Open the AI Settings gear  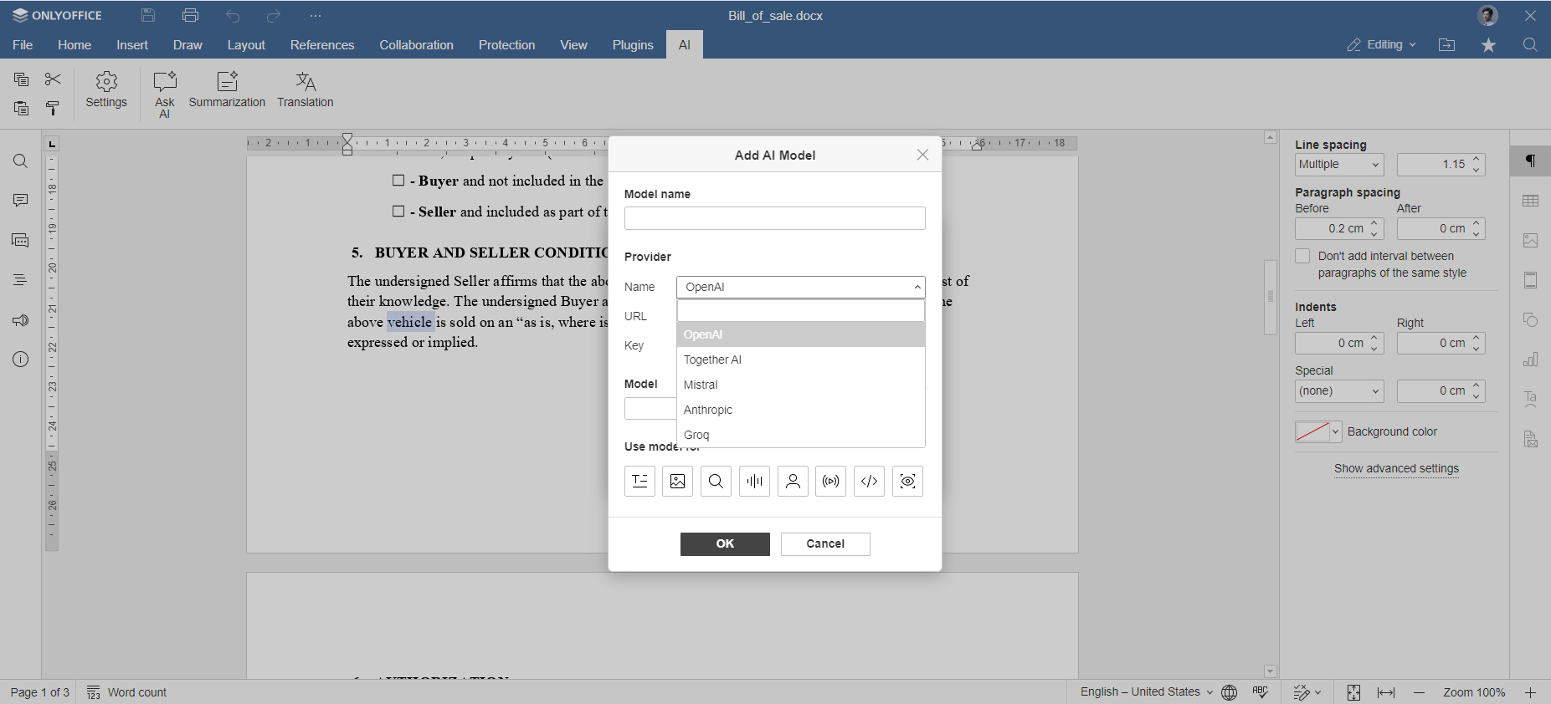pyautogui.click(x=106, y=91)
